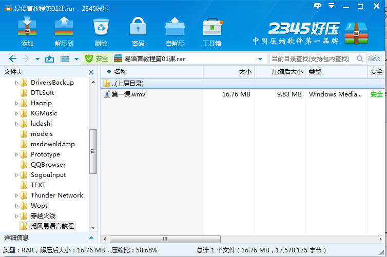Viewport: 387px width, 257px height.
Task: Click the Thunder Network folder name
Action: (57, 195)
